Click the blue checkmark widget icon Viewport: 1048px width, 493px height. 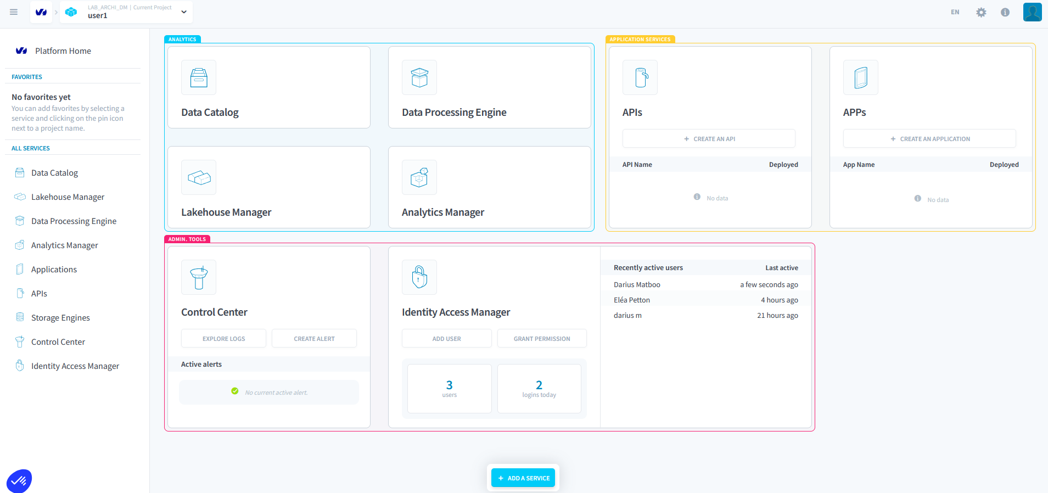tap(19, 481)
